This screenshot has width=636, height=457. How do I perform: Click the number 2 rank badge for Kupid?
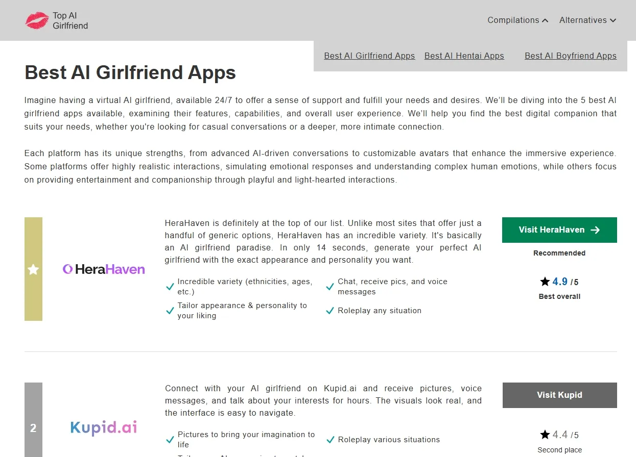pos(33,428)
